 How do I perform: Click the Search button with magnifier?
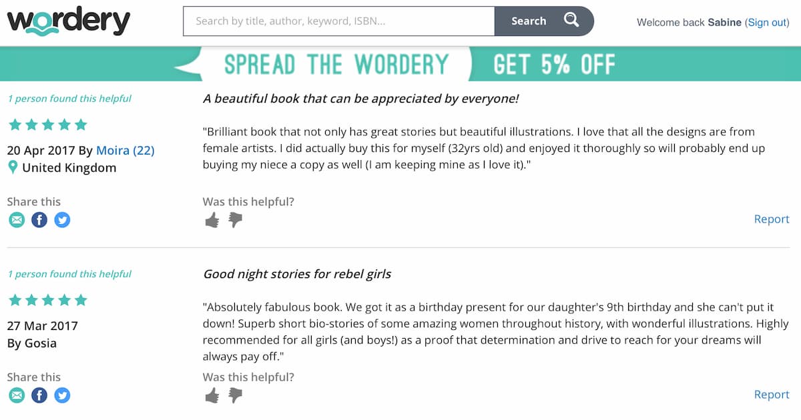click(x=544, y=21)
